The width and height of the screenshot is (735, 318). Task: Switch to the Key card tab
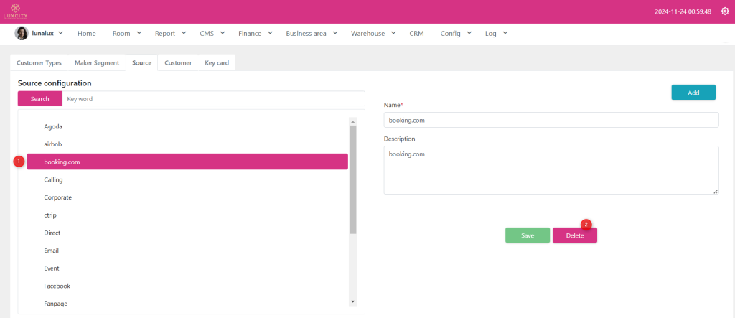tap(217, 63)
